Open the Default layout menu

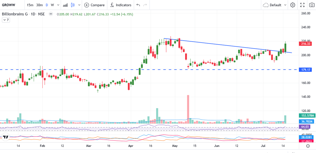274,5
